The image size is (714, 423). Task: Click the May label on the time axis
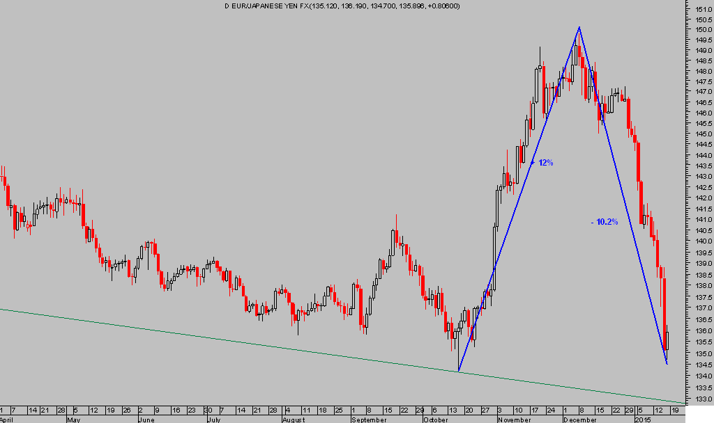point(73,420)
